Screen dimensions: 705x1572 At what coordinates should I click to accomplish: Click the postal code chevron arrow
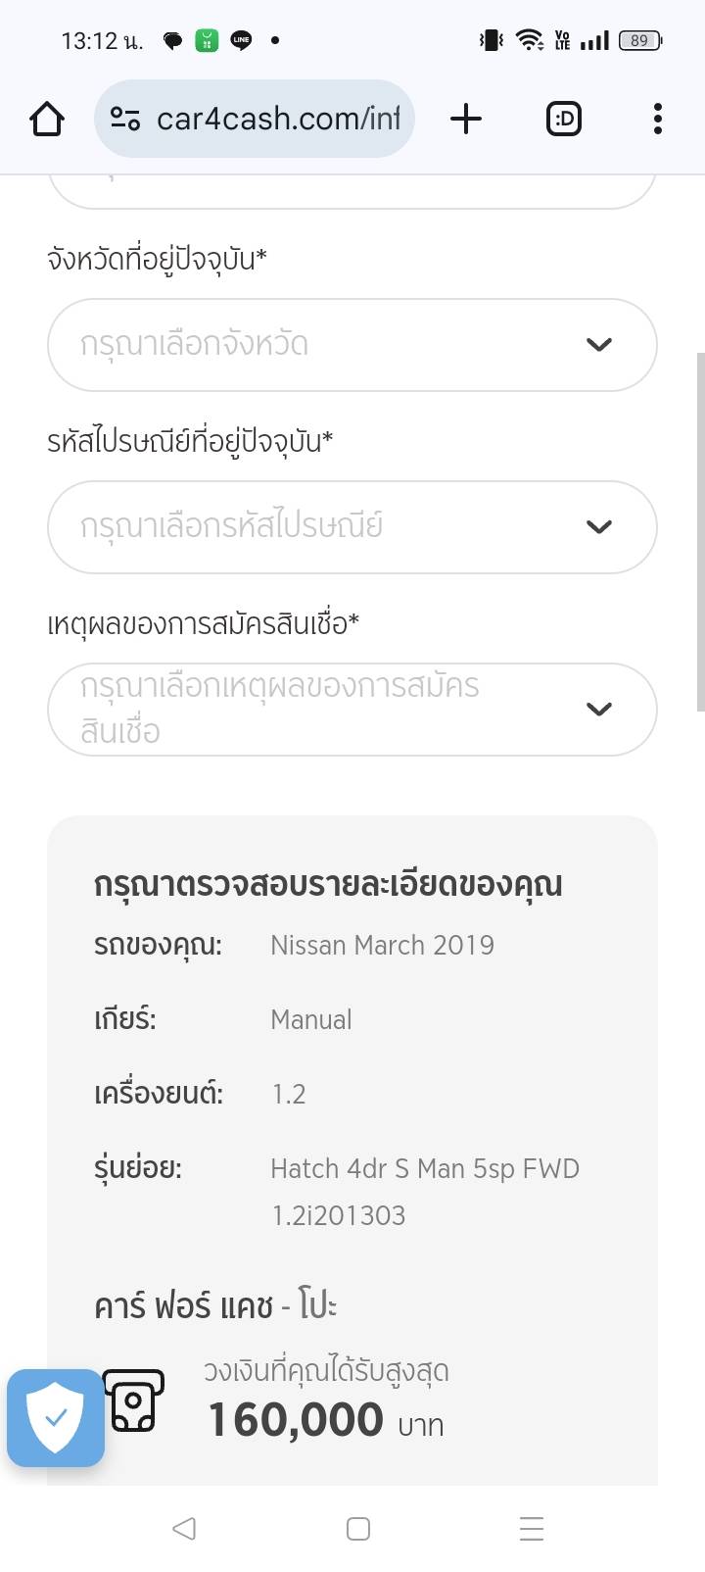pos(598,527)
